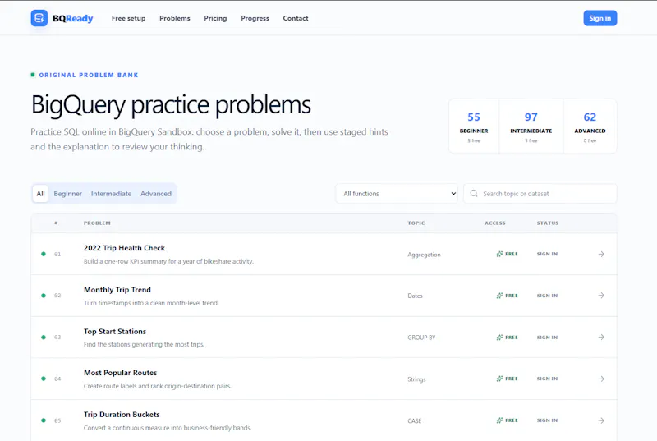Click the CASE topic cell
Screen dimensions: 657x441
[x=415, y=420]
